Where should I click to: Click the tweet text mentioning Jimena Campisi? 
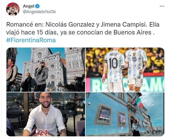83,29
